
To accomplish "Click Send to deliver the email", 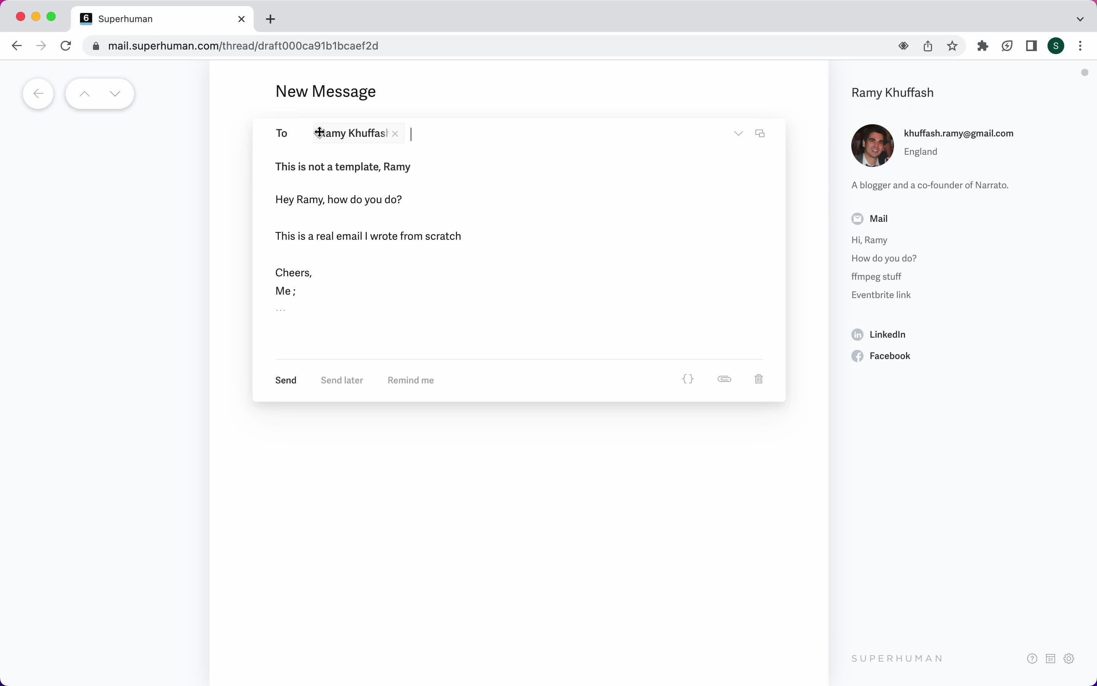I will tap(285, 380).
